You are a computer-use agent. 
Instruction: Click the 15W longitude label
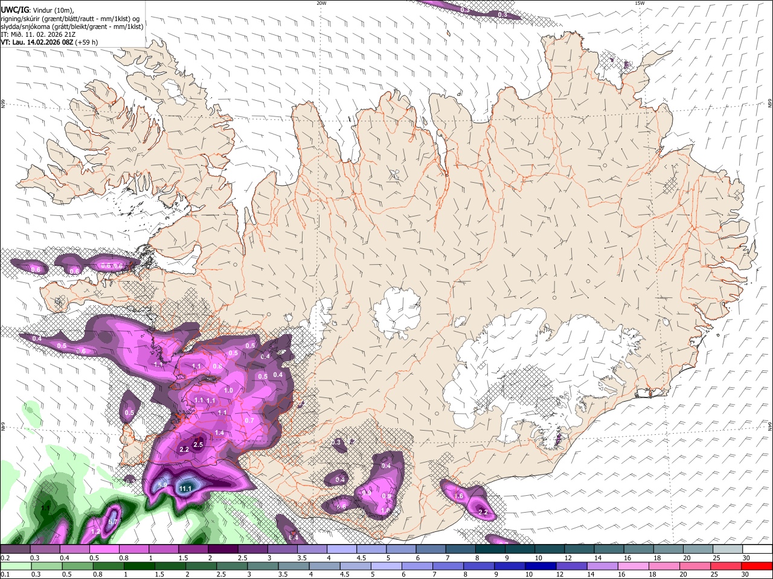640,3
